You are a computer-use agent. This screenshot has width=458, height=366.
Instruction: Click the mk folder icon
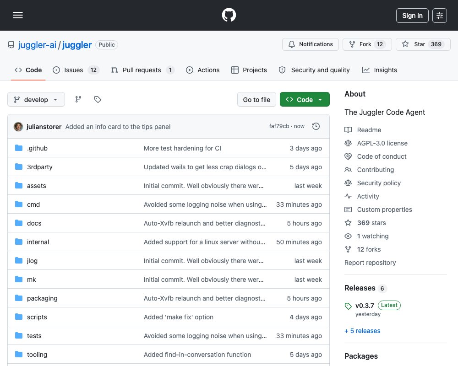coord(19,280)
